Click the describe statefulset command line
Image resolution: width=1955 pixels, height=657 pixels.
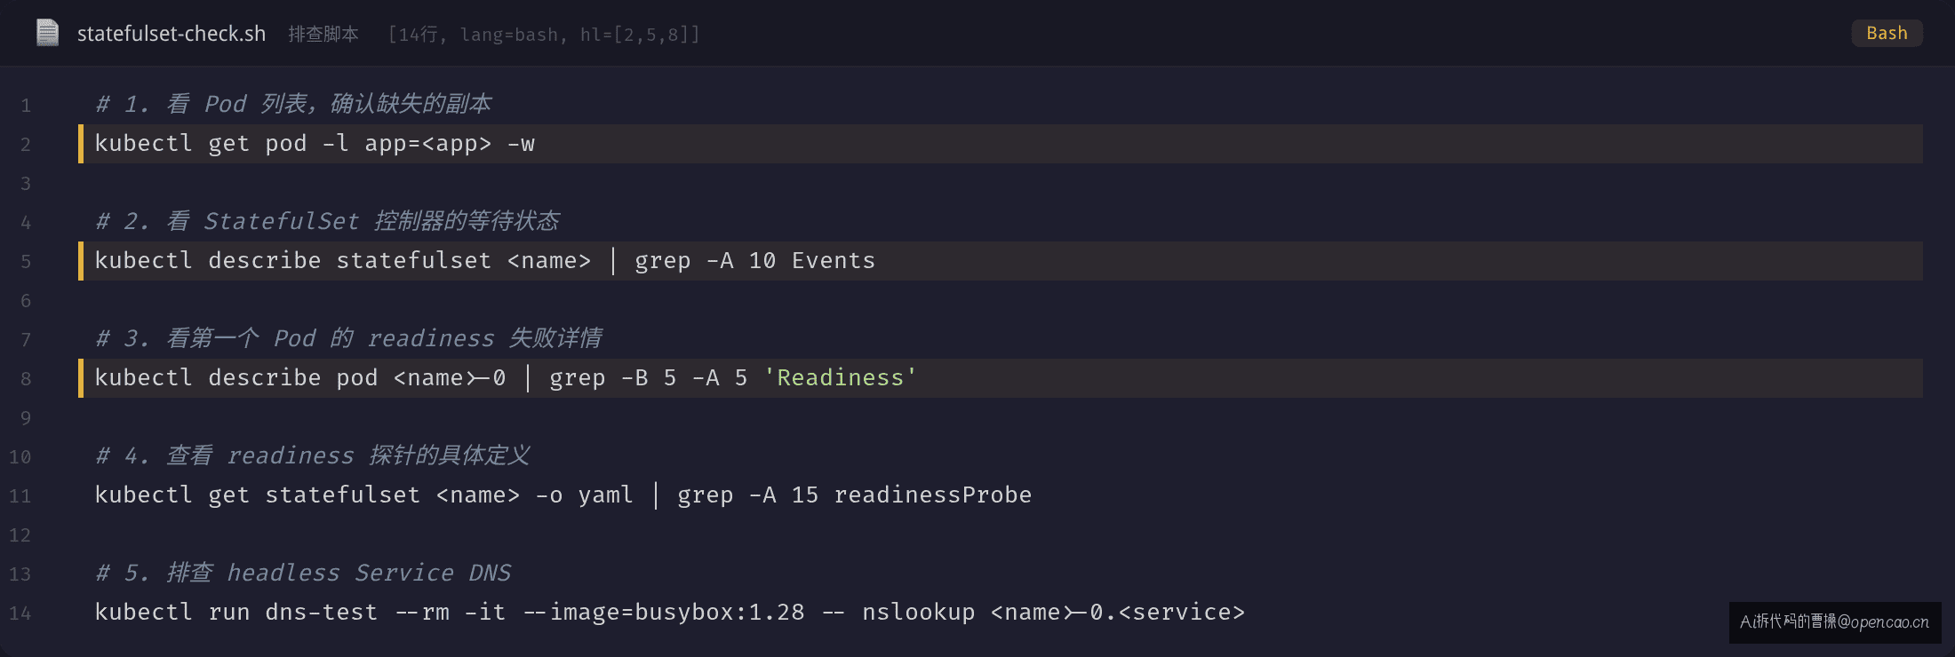1001,261
